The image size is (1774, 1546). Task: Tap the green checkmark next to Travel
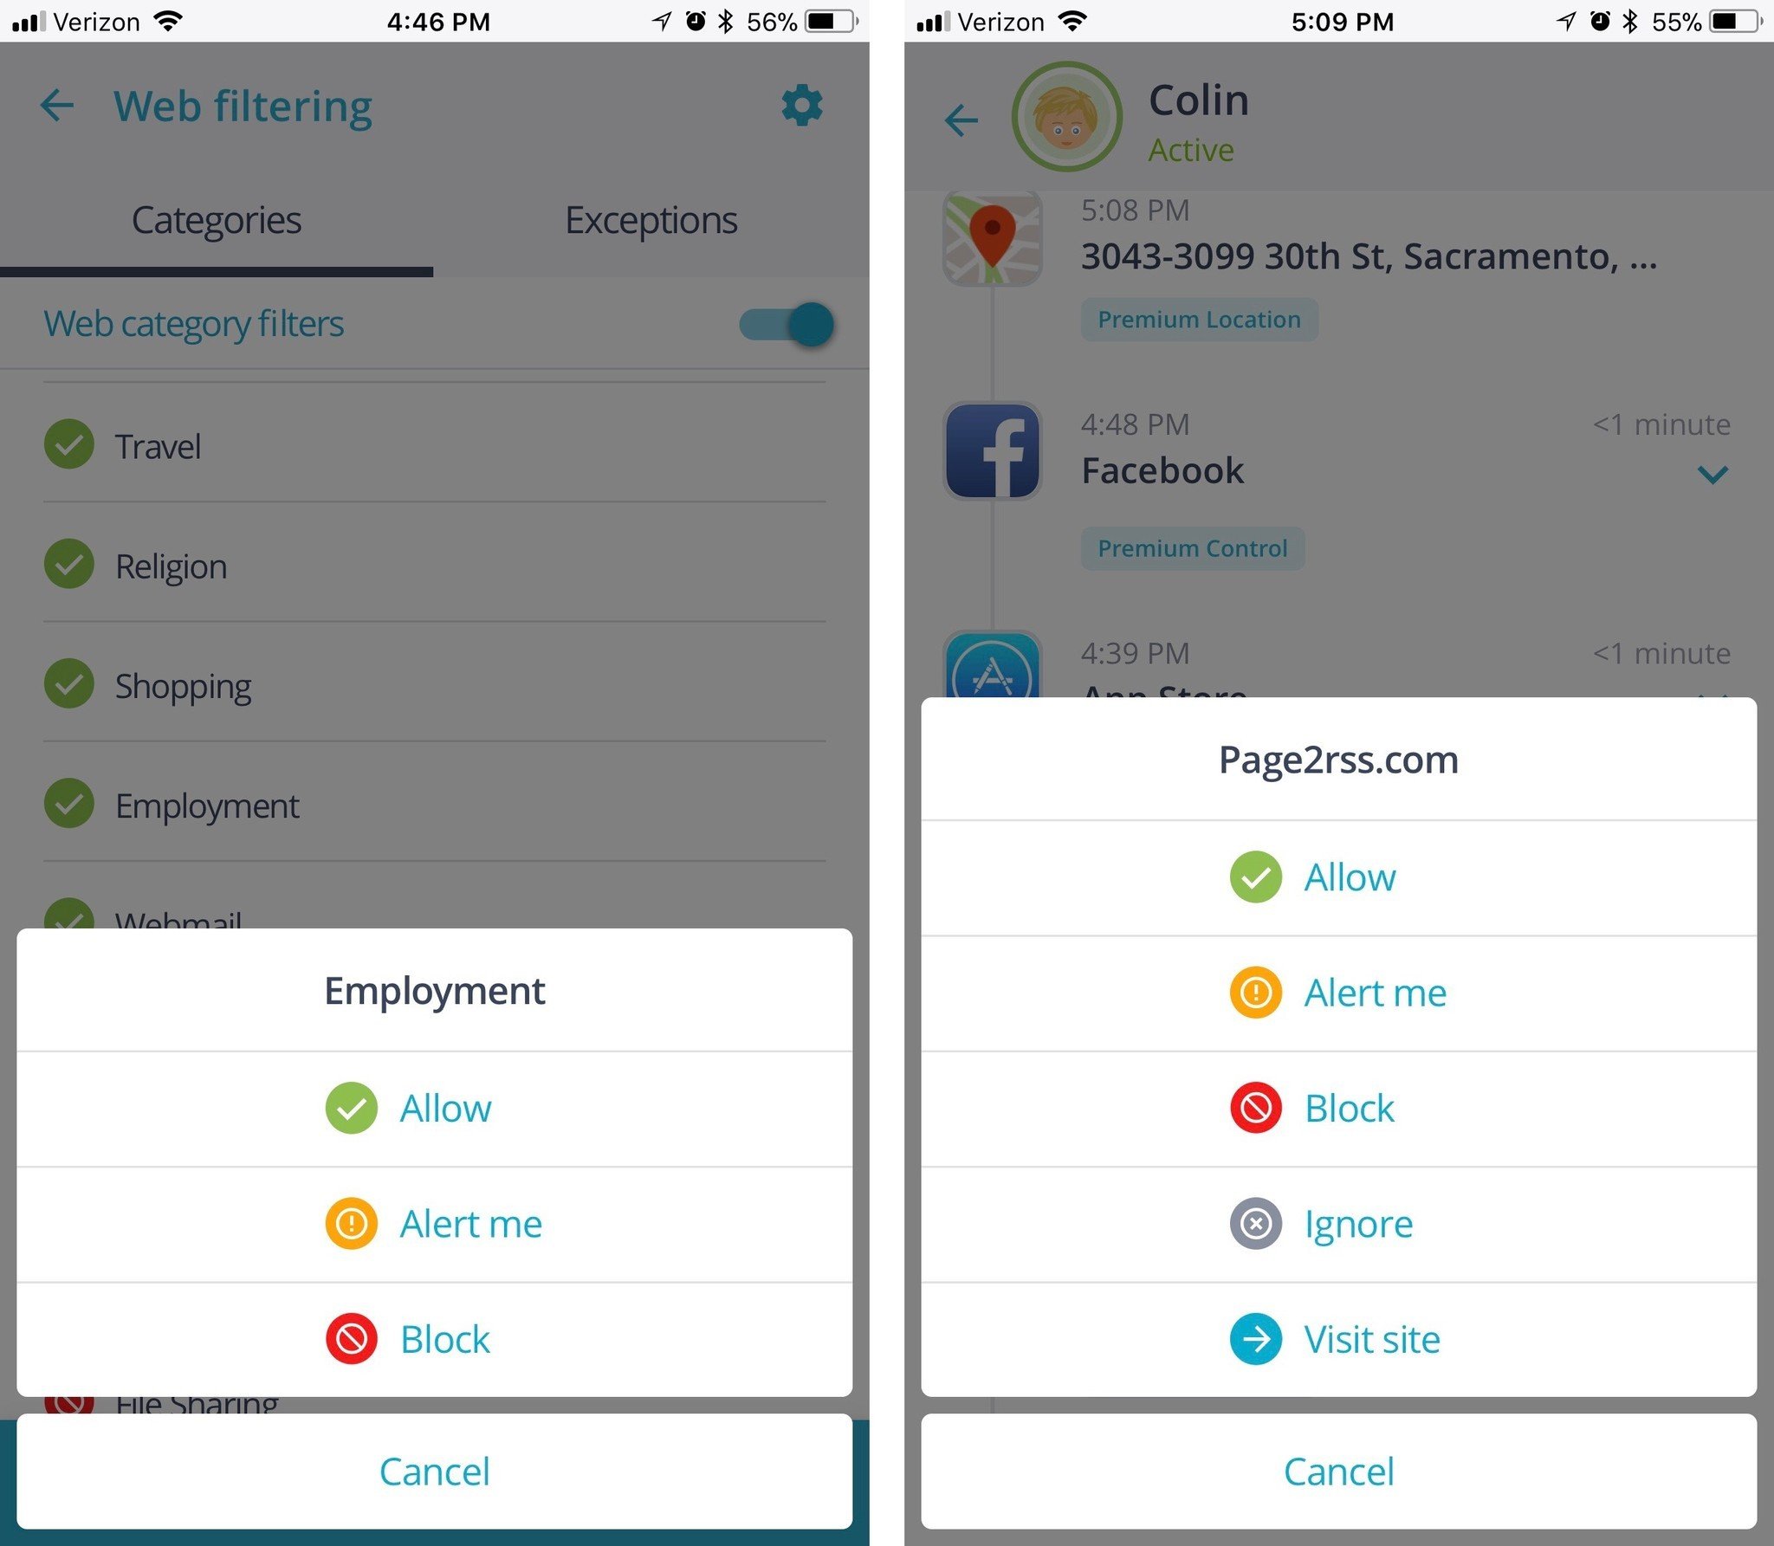(71, 446)
